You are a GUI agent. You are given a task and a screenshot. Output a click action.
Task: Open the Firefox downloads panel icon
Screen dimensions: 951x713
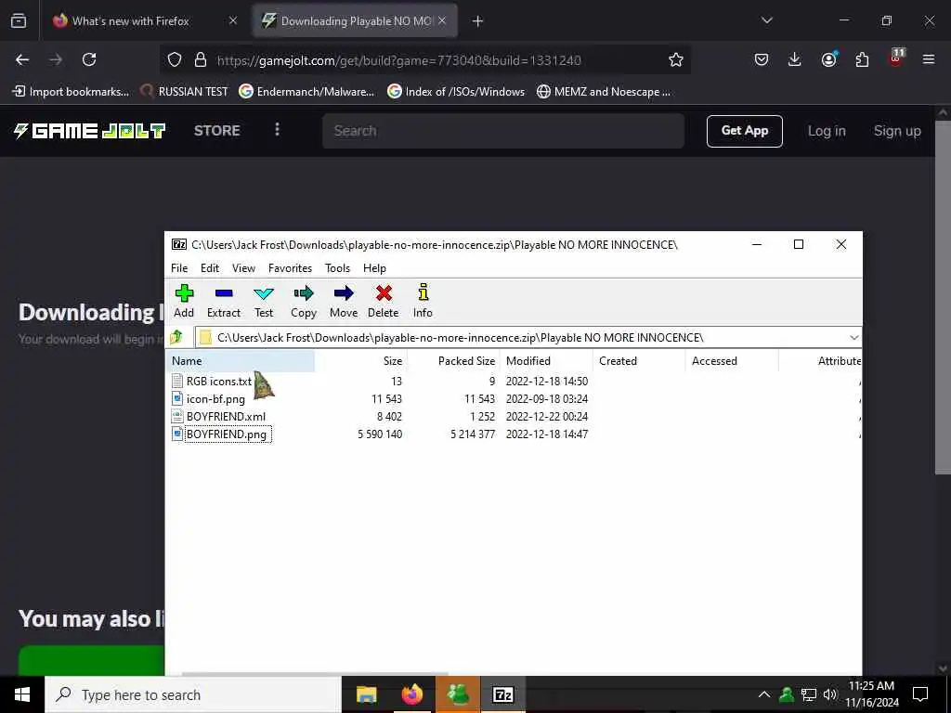pyautogui.click(x=795, y=59)
